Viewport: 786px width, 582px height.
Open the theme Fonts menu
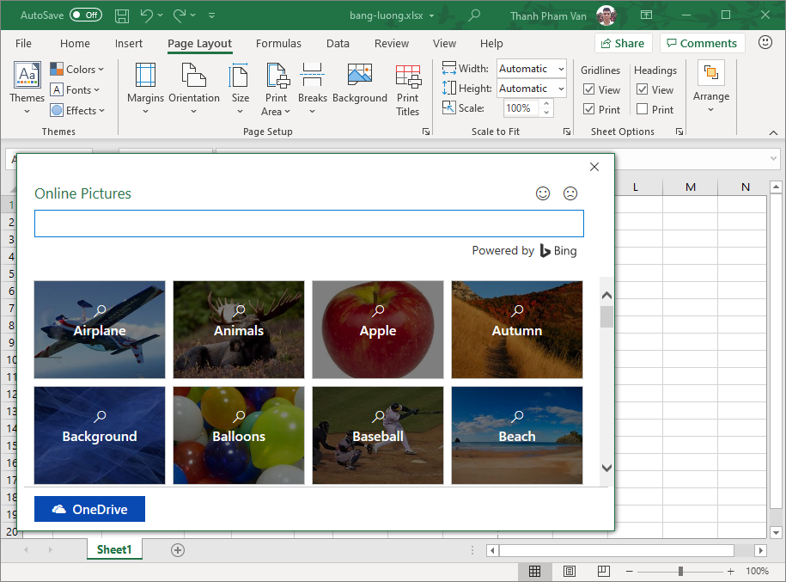coord(76,89)
